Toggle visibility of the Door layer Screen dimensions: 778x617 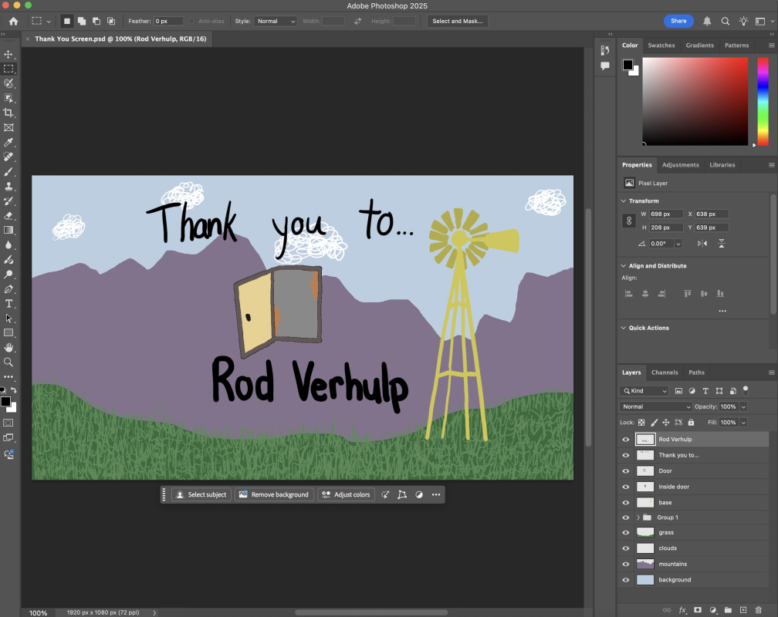[x=626, y=470]
